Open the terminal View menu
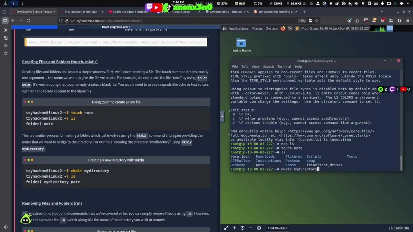Image resolution: width=413 pixels, height=232 pixels. click(x=255, y=67)
